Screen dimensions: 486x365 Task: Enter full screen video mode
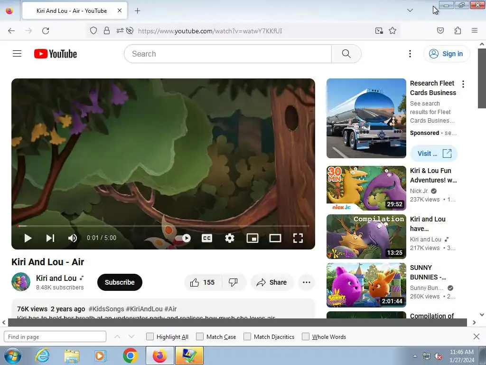tap(298, 238)
